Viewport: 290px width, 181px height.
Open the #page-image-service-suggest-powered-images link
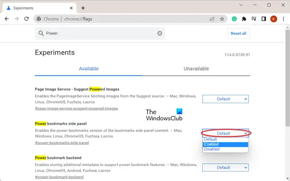(x=76, y=109)
